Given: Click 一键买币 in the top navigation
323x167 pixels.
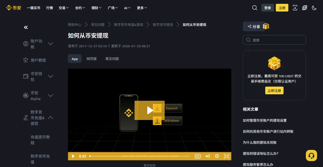Looking at the screenshot, I should point(34,8).
